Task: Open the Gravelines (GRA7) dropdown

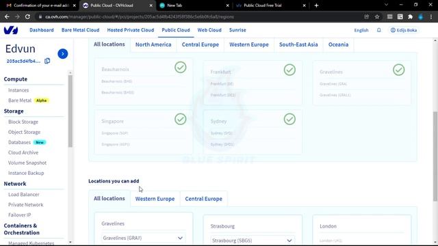Action: click(143, 238)
